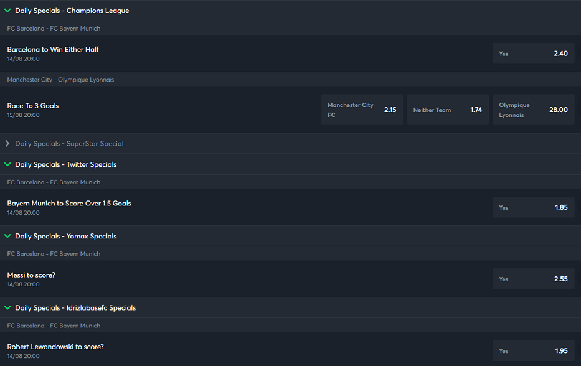Open Bayern Munich to Score Over 1.5 Goals

click(69, 203)
